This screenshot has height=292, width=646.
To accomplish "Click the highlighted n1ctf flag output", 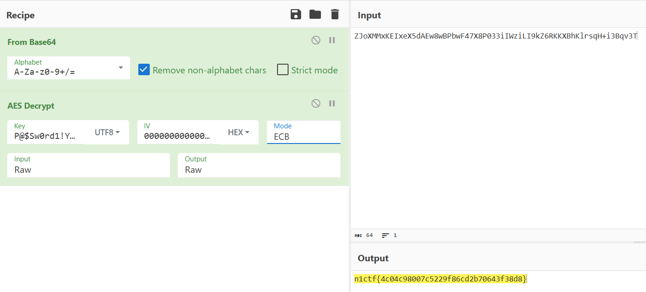I will [x=440, y=279].
